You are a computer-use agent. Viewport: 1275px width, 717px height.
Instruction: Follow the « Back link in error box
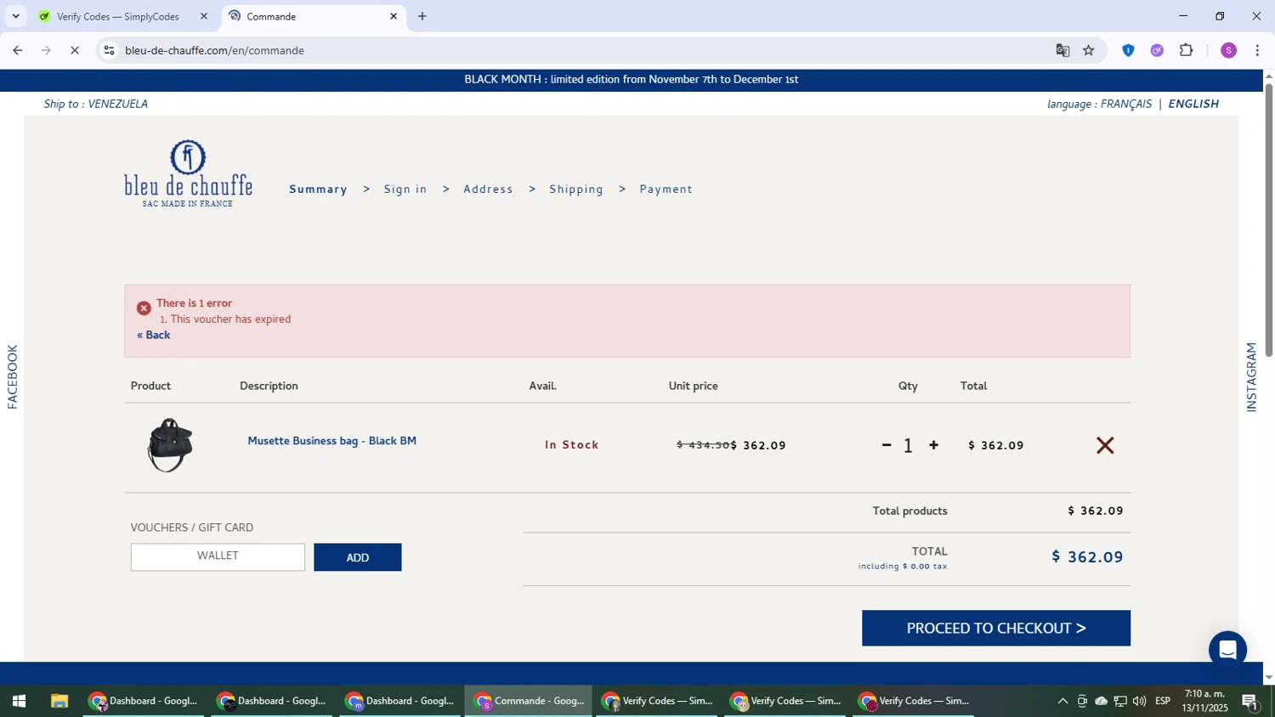154,335
